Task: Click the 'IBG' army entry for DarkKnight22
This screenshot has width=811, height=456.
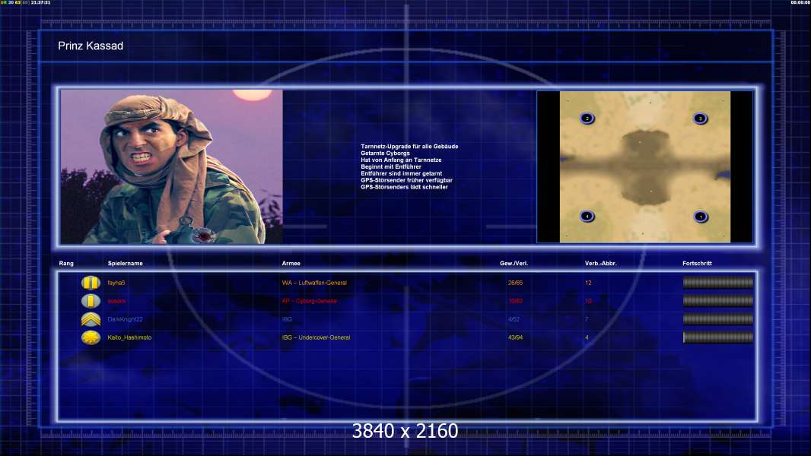Action: (x=287, y=319)
